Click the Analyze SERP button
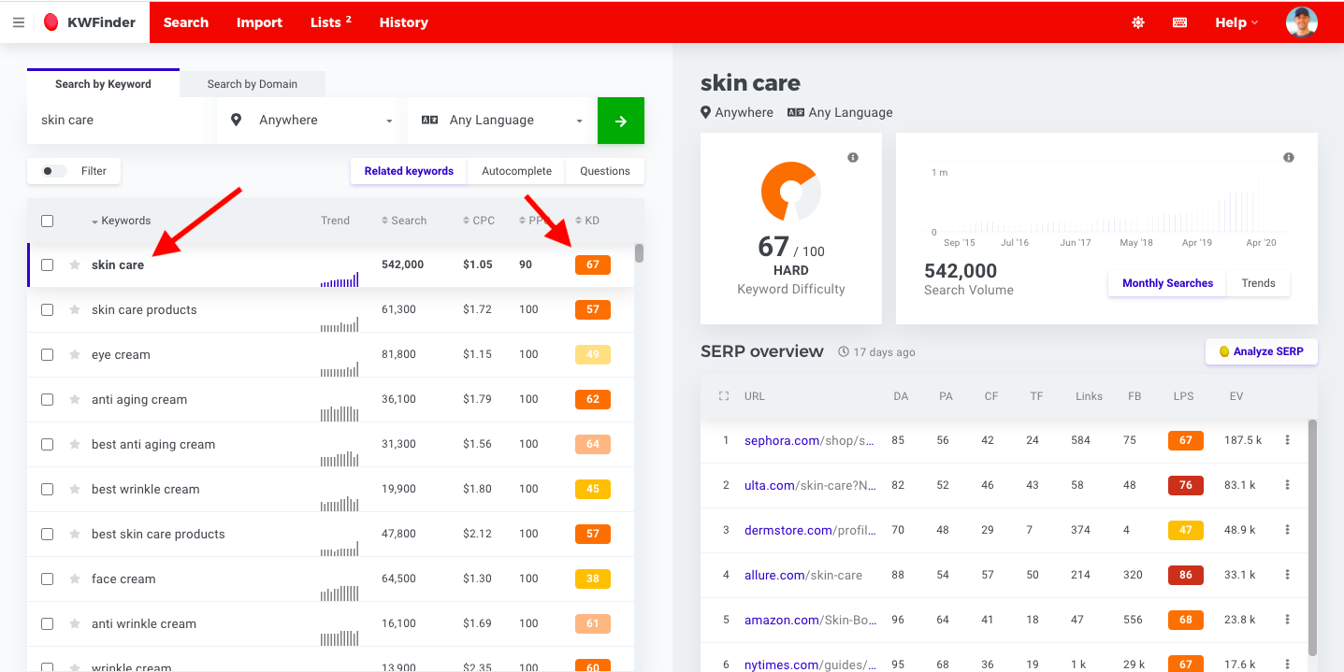1344x672 pixels. pyautogui.click(x=1262, y=351)
